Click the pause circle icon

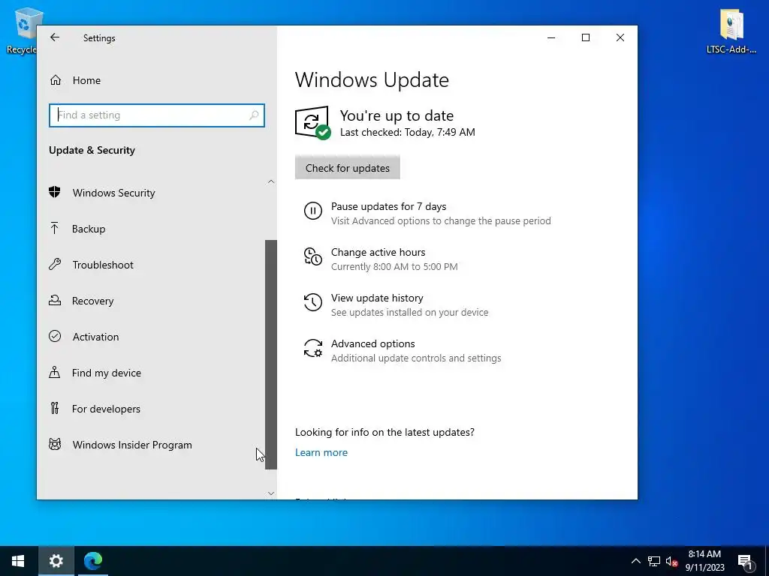pos(313,211)
